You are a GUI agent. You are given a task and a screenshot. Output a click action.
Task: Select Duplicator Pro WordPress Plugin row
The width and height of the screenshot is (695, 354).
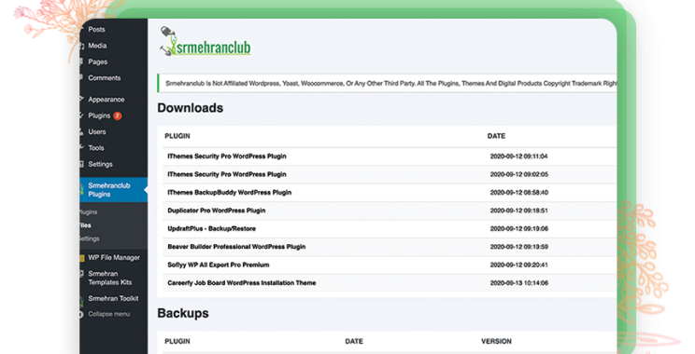click(390, 211)
